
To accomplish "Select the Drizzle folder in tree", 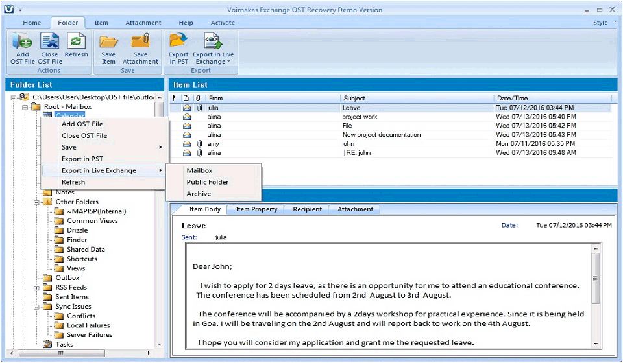I will [x=77, y=230].
